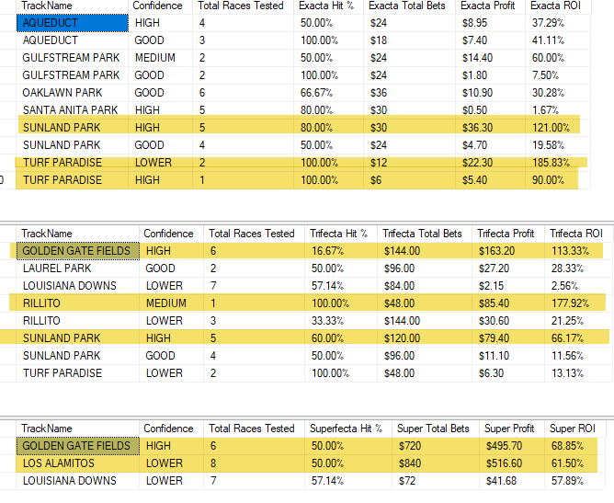Select the 19.58% Exacta ROI cell
The image size is (614, 503).
pos(558,145)
